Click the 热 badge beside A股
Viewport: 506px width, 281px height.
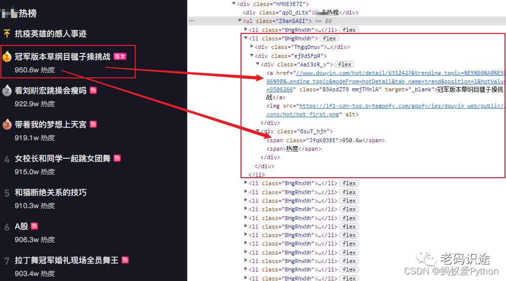34,226
